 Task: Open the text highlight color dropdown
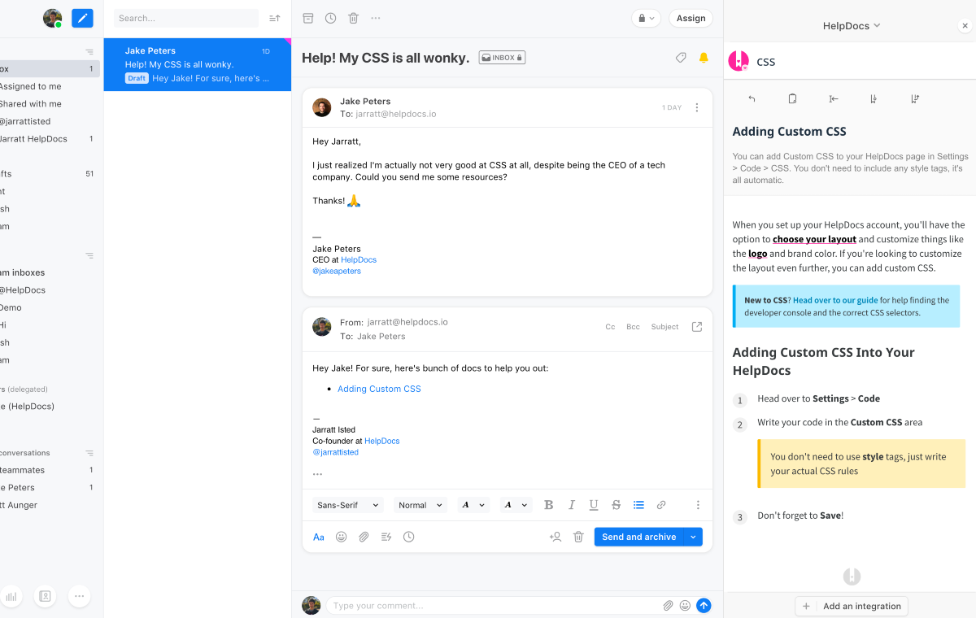[516, 505]
